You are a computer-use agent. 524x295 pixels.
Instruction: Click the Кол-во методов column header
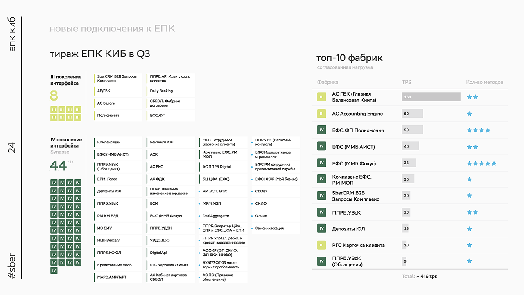[485, 82]
